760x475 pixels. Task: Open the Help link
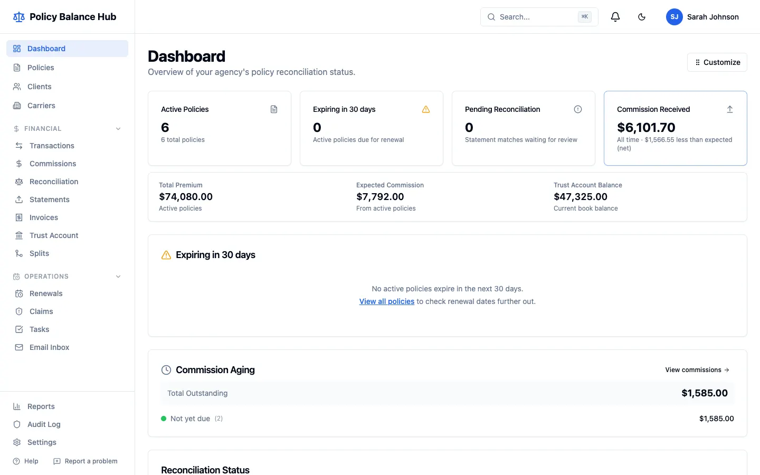pos(25,461)
